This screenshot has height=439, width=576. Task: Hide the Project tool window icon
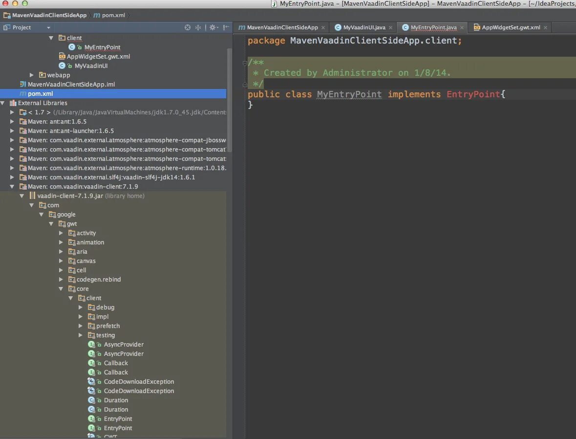click(226, 27)
